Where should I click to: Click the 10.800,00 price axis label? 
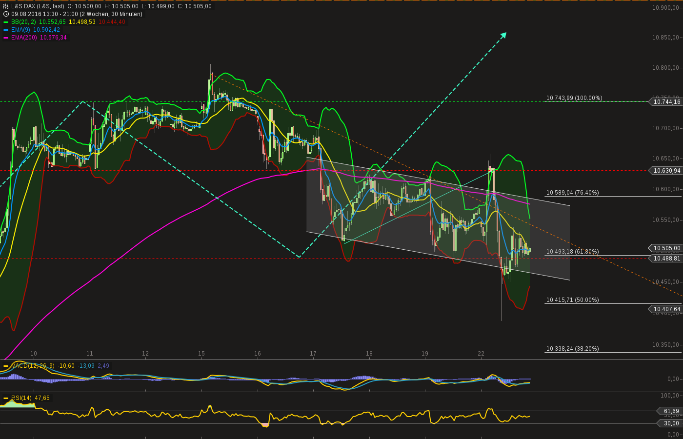(x=666, y=68)
